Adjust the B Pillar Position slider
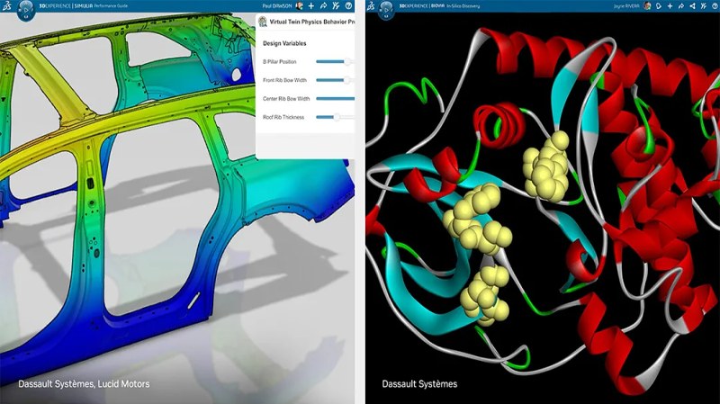Screen dimensions: 720x404 [x=335, y=61]
